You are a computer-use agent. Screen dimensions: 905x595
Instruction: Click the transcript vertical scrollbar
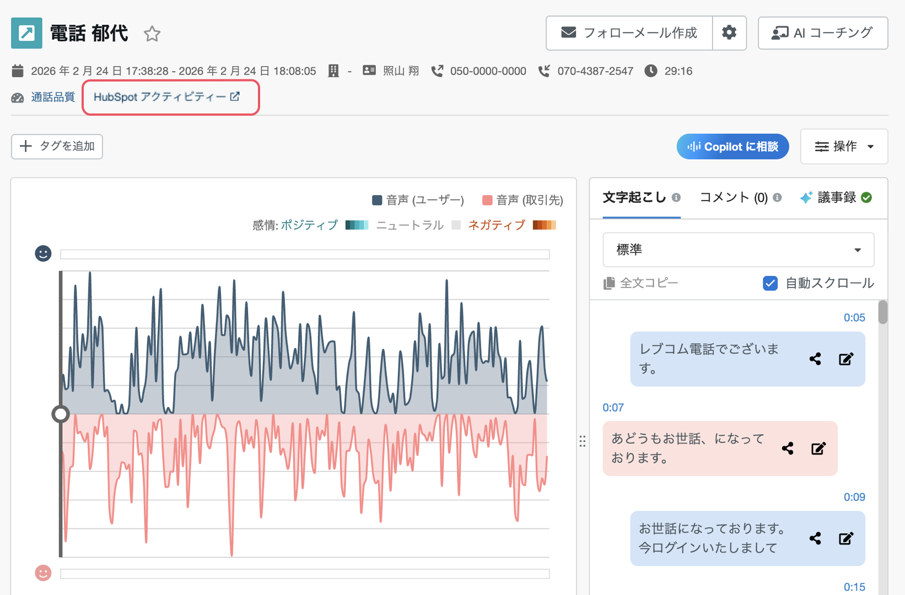tap(883, 312)
